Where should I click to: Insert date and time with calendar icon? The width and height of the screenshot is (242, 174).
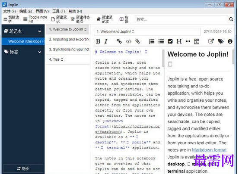click(x=197, y=41)
